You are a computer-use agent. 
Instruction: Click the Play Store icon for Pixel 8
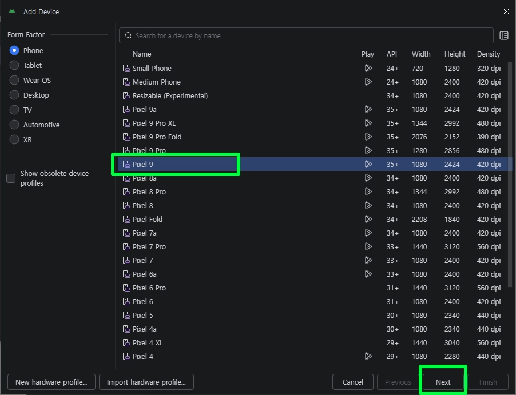click(368, 205)
